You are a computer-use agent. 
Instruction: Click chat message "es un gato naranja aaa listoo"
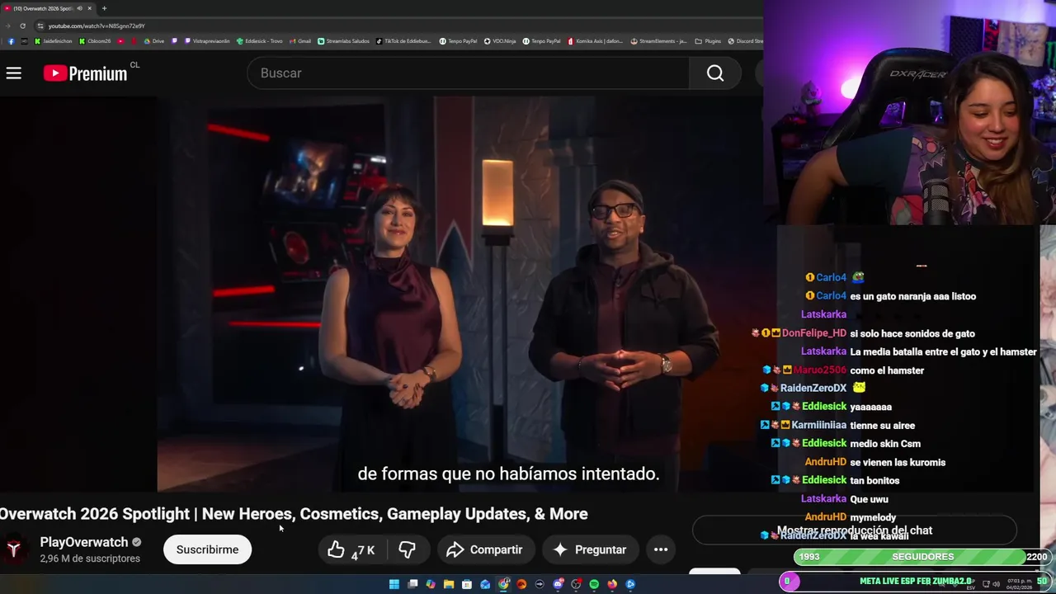pyautogui.click(x=912, y=296)
